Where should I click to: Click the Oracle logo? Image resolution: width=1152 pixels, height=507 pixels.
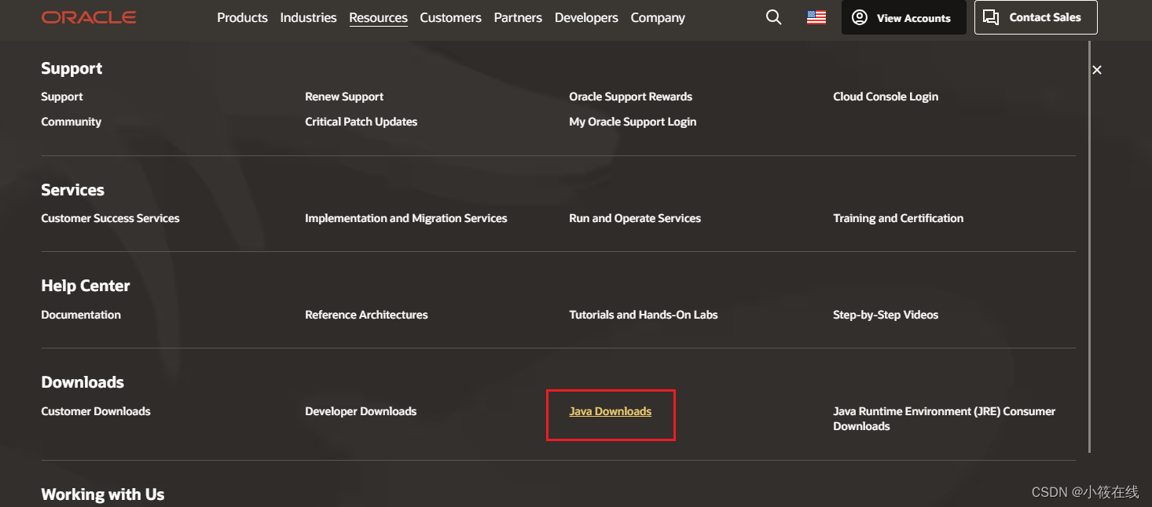[88, 16]
